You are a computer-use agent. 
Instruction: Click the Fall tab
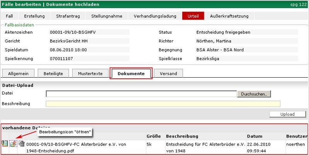10,16
